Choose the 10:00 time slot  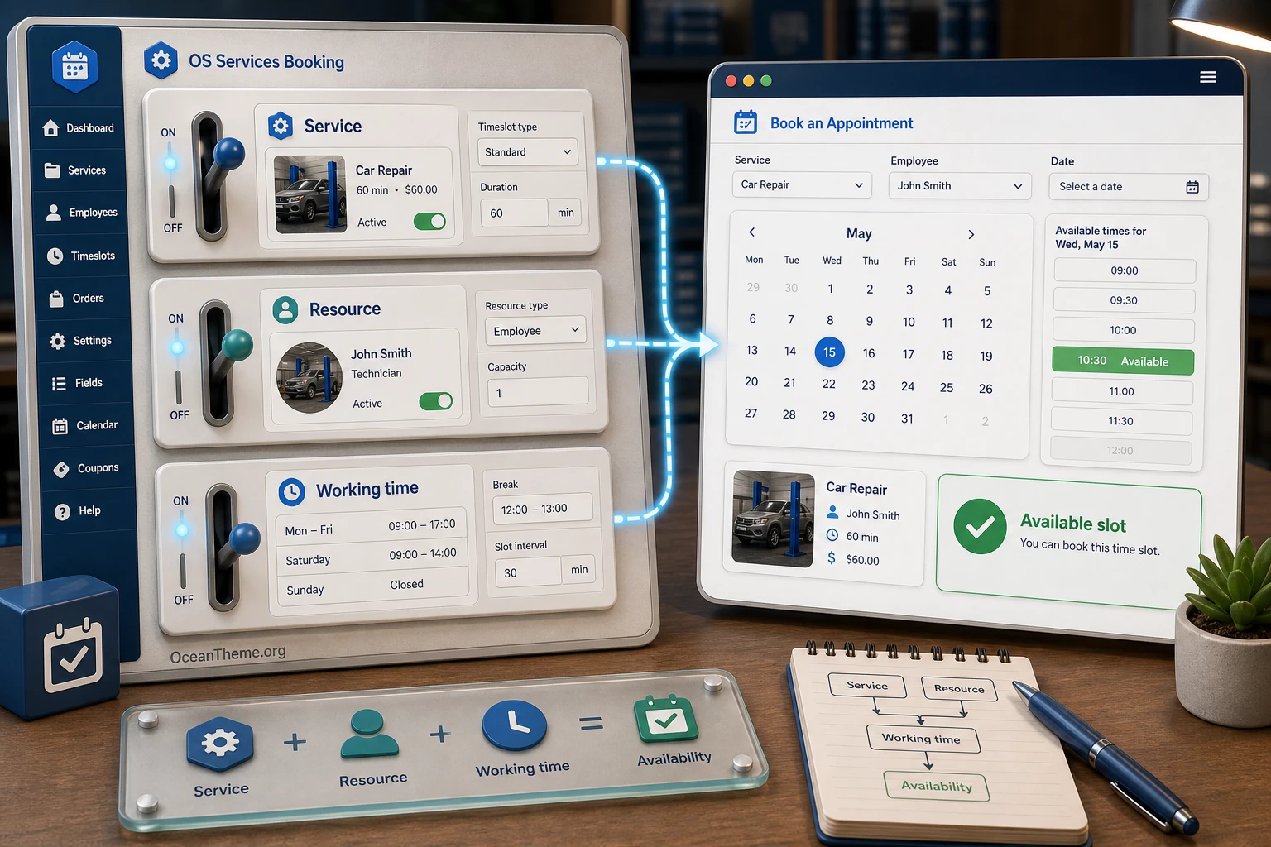tap(1123, 330)
